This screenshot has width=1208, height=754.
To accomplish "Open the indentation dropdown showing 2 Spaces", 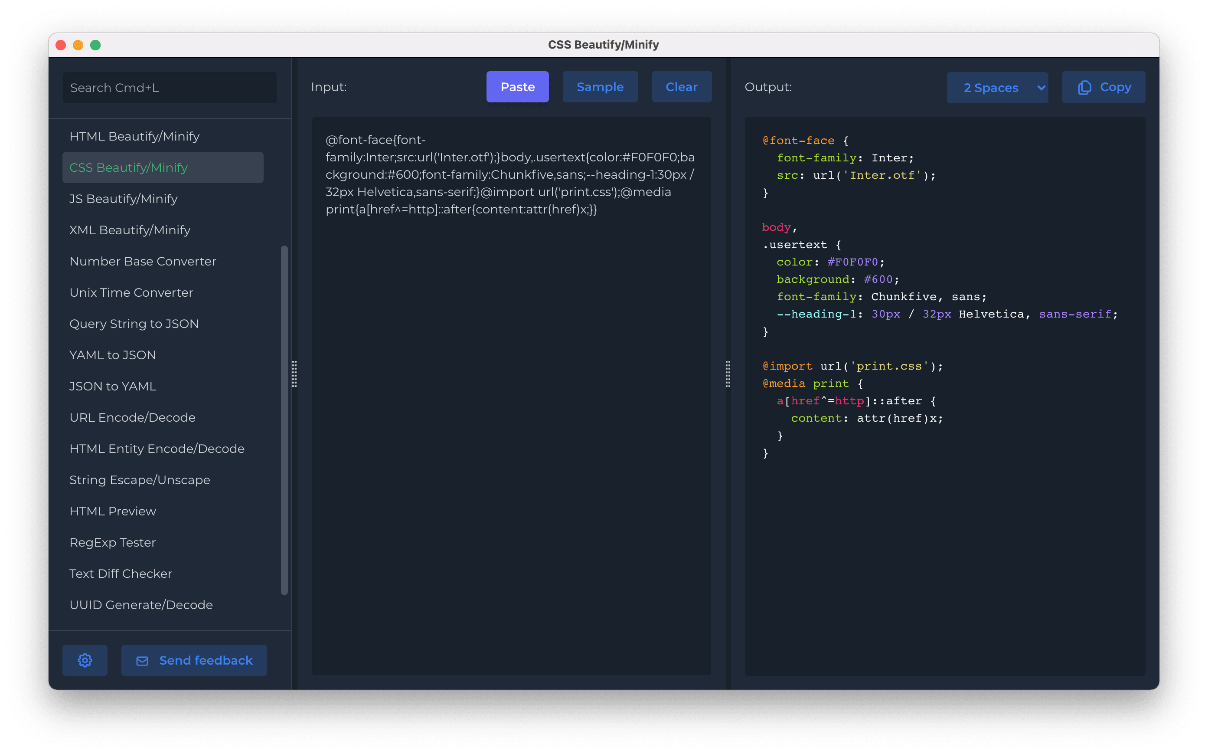I will [x=997, y=87].
